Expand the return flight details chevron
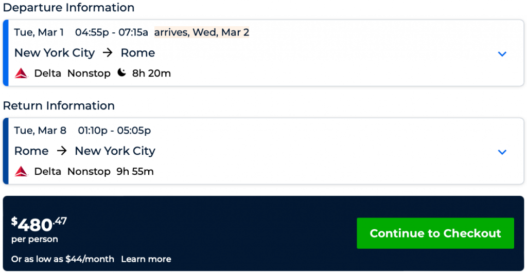The image size is (527, 273). pyautogui.click(x=502, y=152)
